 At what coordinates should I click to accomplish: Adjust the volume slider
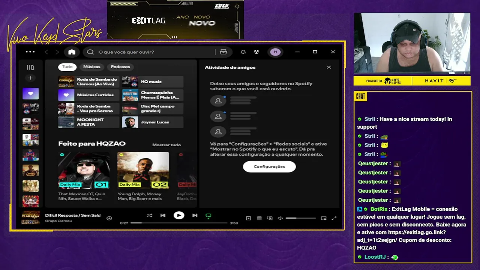300,218
